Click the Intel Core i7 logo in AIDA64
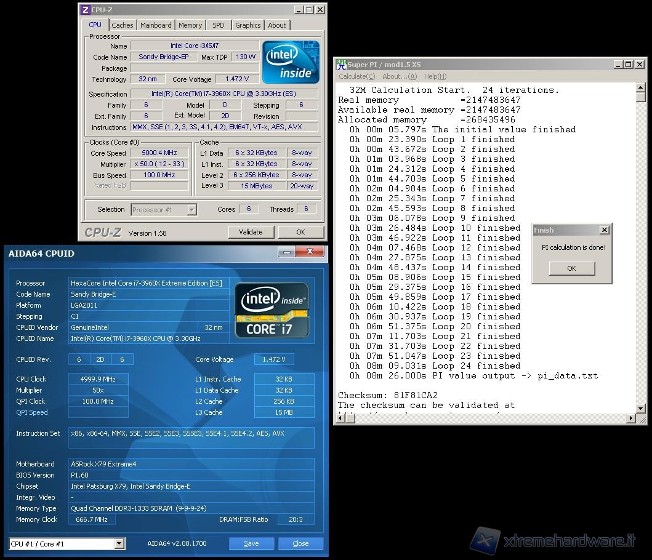Screen dimensions: 652x560 coord(272,310)
